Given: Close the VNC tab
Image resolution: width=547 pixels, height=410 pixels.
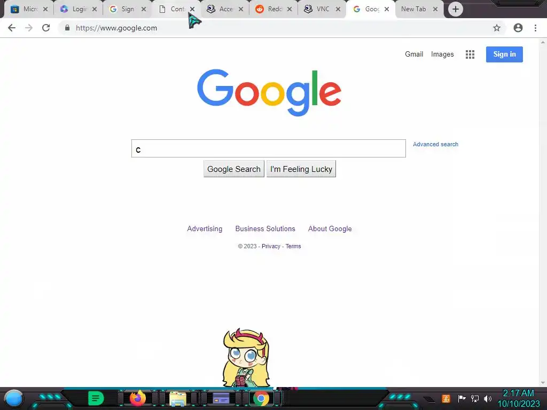Looking at the screenshot, I should [x=338, y=10].
